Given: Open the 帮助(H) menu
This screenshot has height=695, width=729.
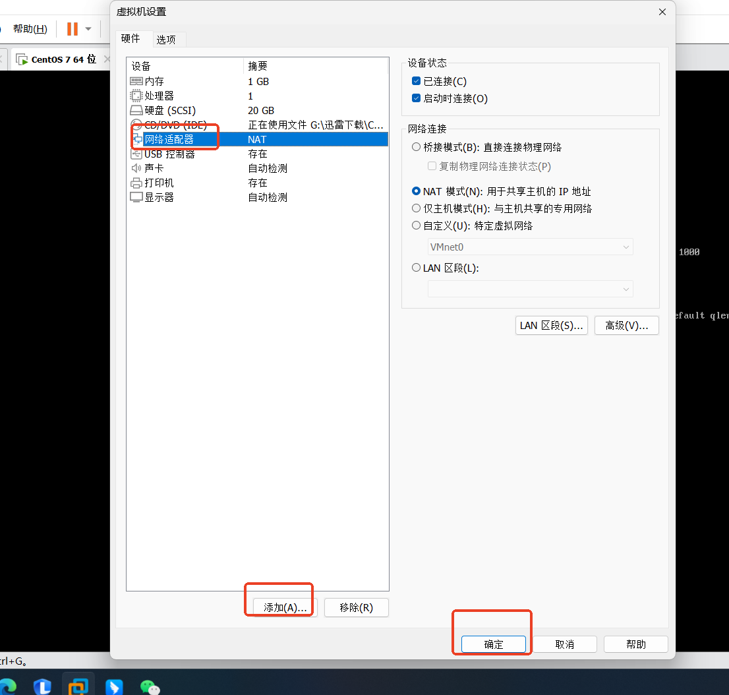Looking at the screenshot, I should [30, 29].
